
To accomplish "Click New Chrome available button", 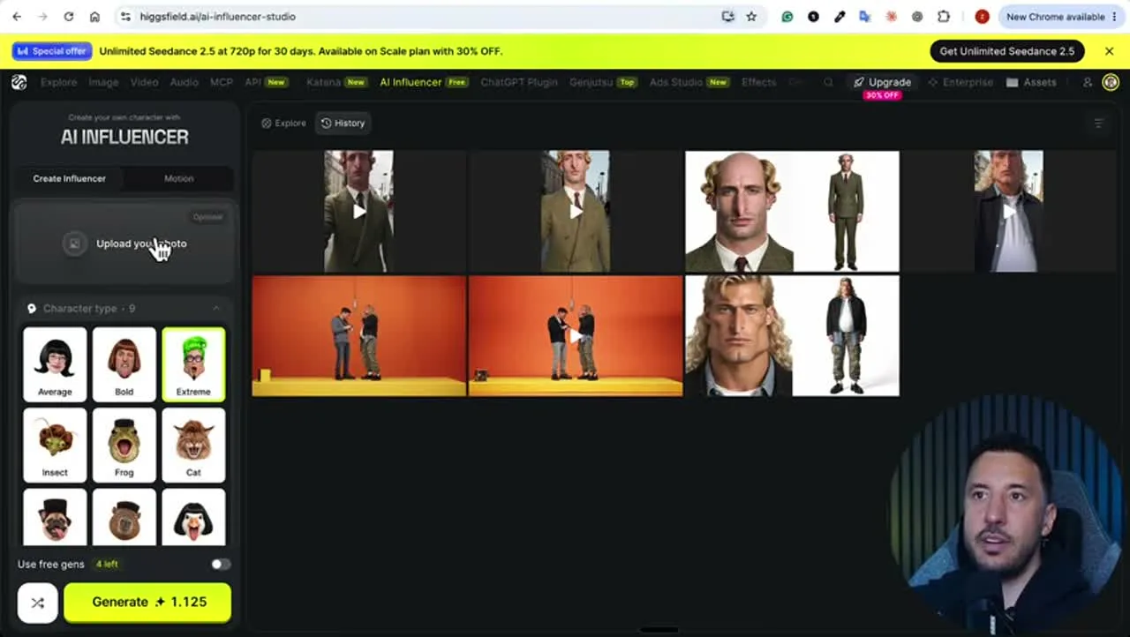I will click(x=1061, y=17).
